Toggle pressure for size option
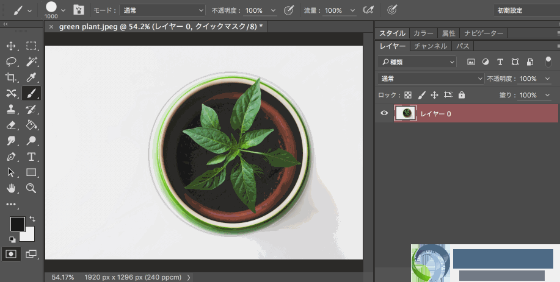The width and height of the screenshot is (560, 282). (392, 10)
